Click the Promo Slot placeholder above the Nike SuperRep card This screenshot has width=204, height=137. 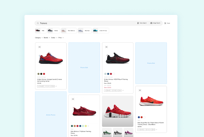point(151,63)
